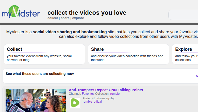Click the cut-off purple link right of the collecting heading

coord(196,76)
